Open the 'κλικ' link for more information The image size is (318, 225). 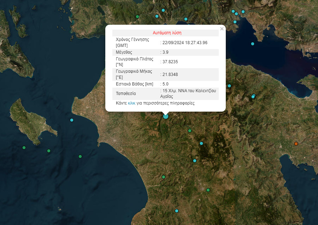coord(131,103)
